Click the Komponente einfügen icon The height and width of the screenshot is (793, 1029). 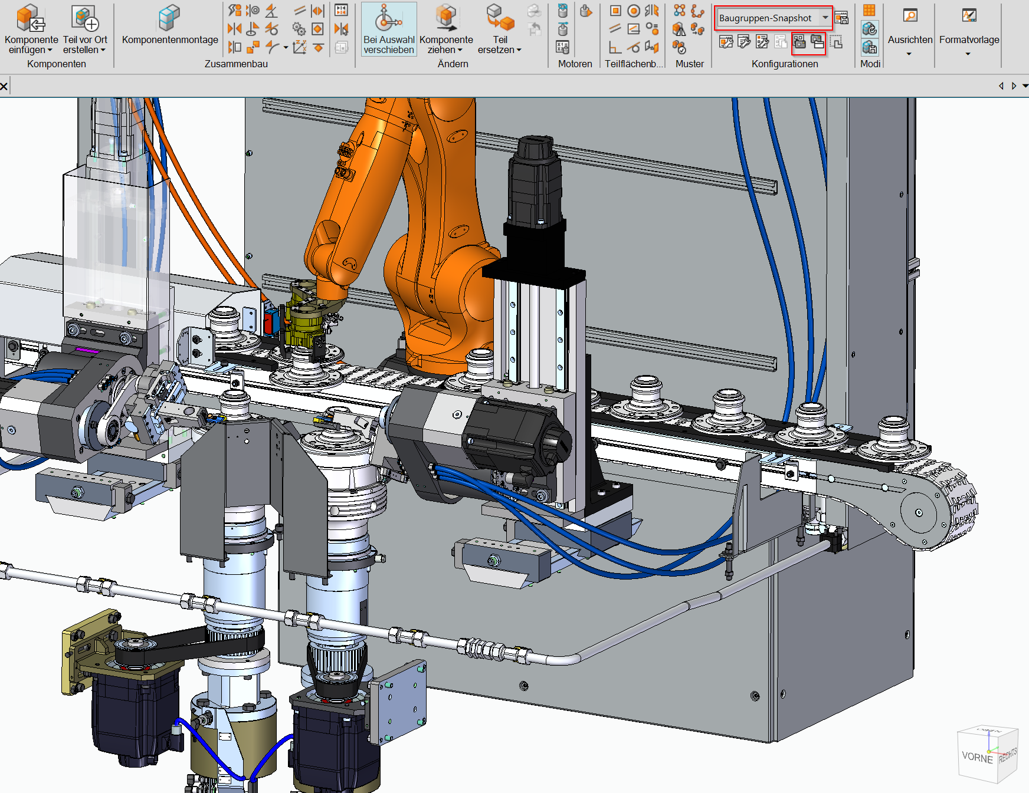(x=31, y=18)
